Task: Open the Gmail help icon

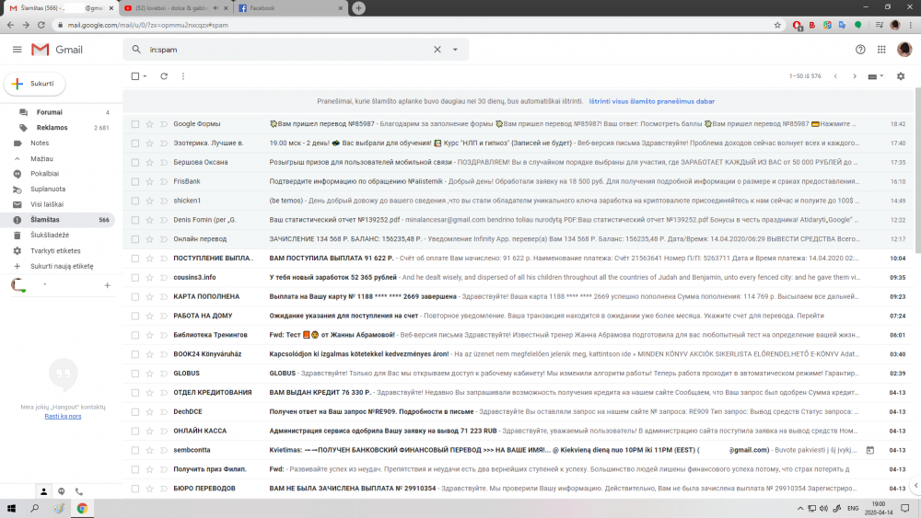Action: 860,50
